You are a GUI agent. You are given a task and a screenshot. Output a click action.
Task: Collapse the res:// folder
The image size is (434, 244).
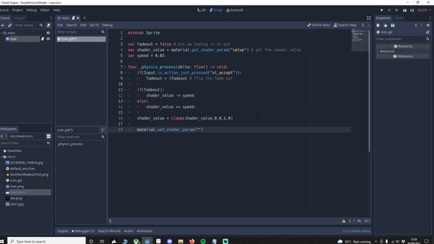pyautogui.click(x=1, y=157)
